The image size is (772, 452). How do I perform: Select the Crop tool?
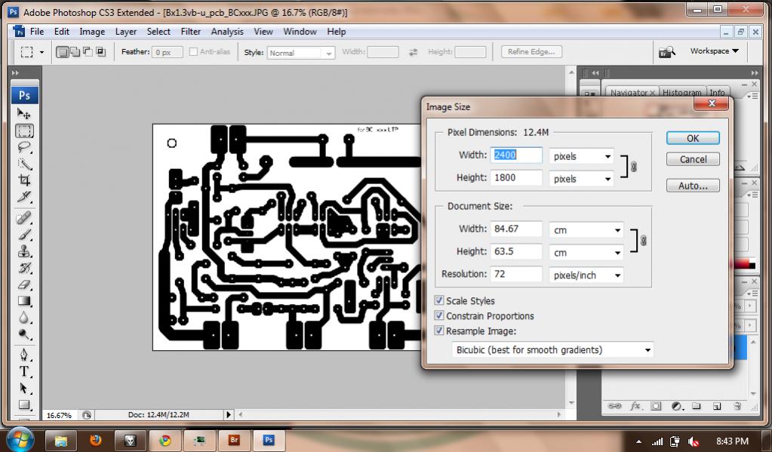click(x=24, y=180)
